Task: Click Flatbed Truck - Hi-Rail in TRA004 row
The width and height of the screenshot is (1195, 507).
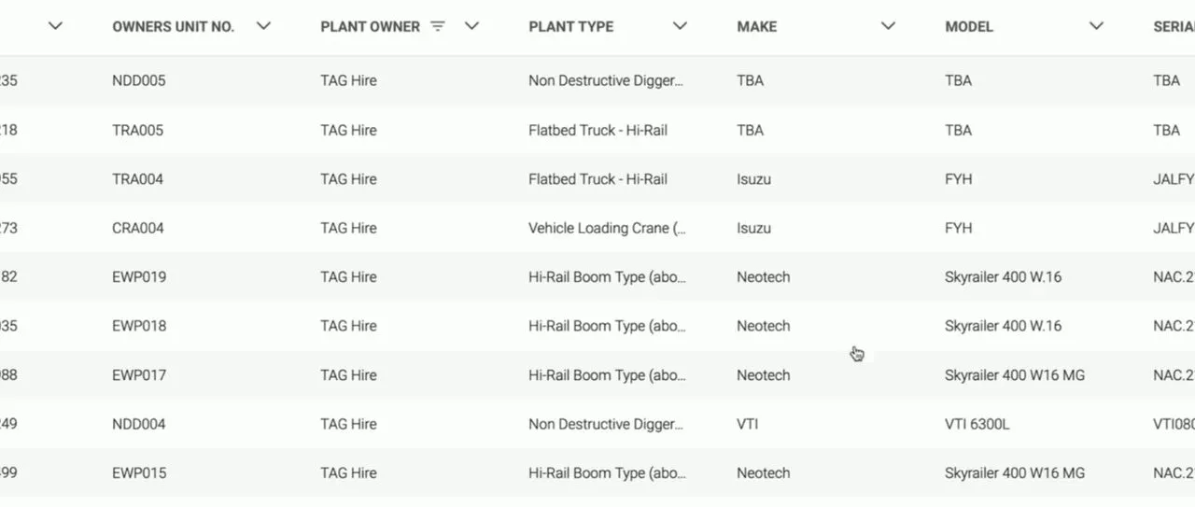Action: click(597, 178)
